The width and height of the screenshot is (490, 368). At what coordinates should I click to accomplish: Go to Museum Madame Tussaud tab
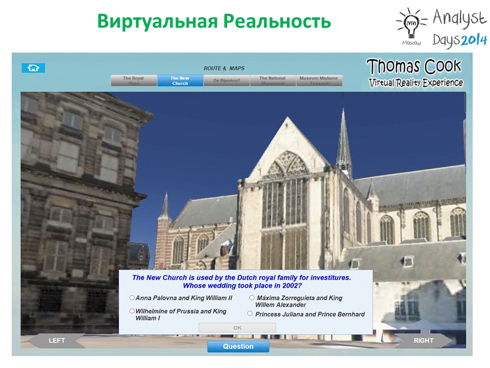tap(319, 80)
